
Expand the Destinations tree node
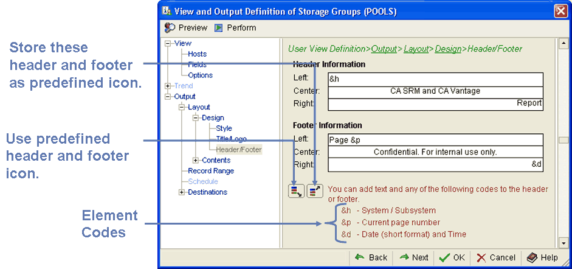tap(182, 192)
